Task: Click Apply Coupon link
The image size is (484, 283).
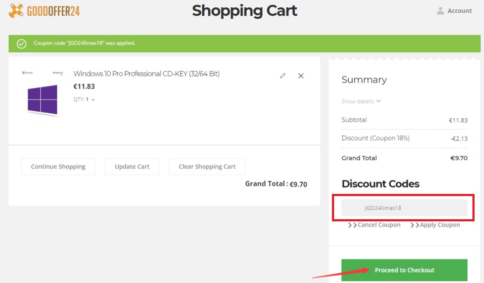Action: [435, 225]
